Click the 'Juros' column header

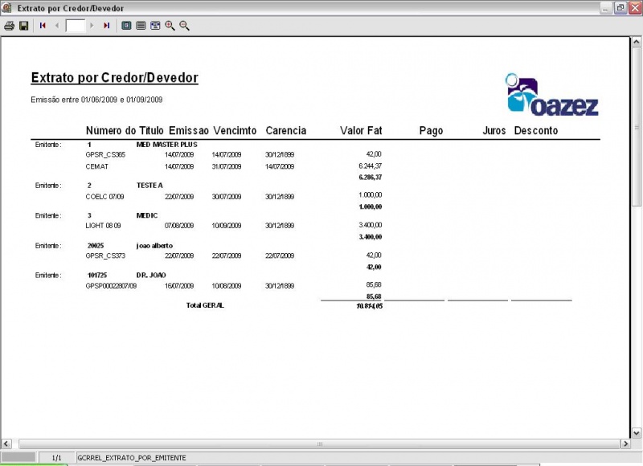click(494, 131)
